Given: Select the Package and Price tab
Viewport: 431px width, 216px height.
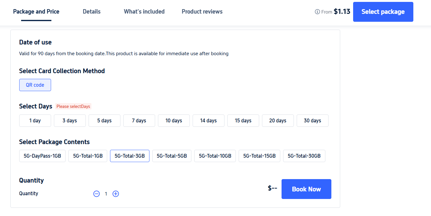Looking at the screenshot, I should [x=36, y=12].
